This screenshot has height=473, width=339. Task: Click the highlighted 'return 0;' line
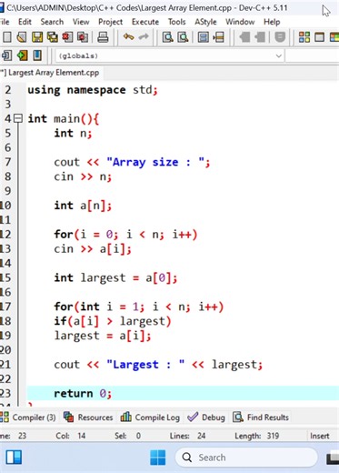[83, 394]
